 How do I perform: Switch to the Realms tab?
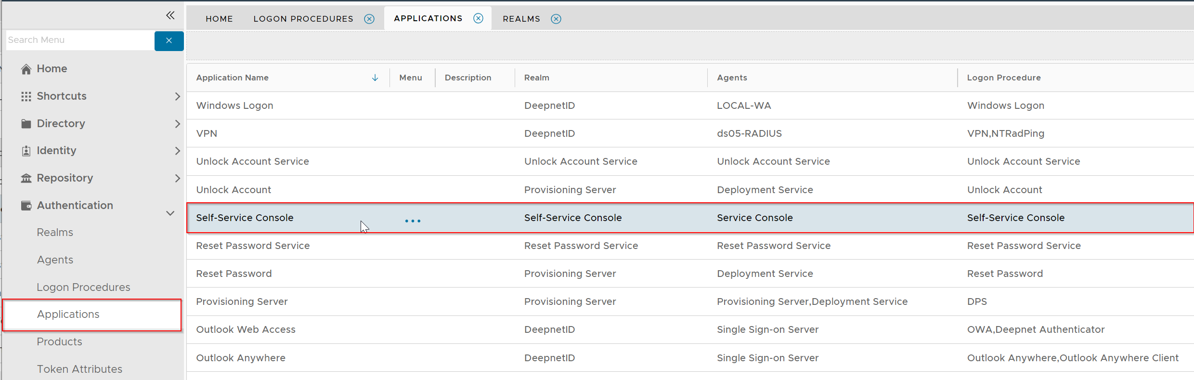point(521,19)
